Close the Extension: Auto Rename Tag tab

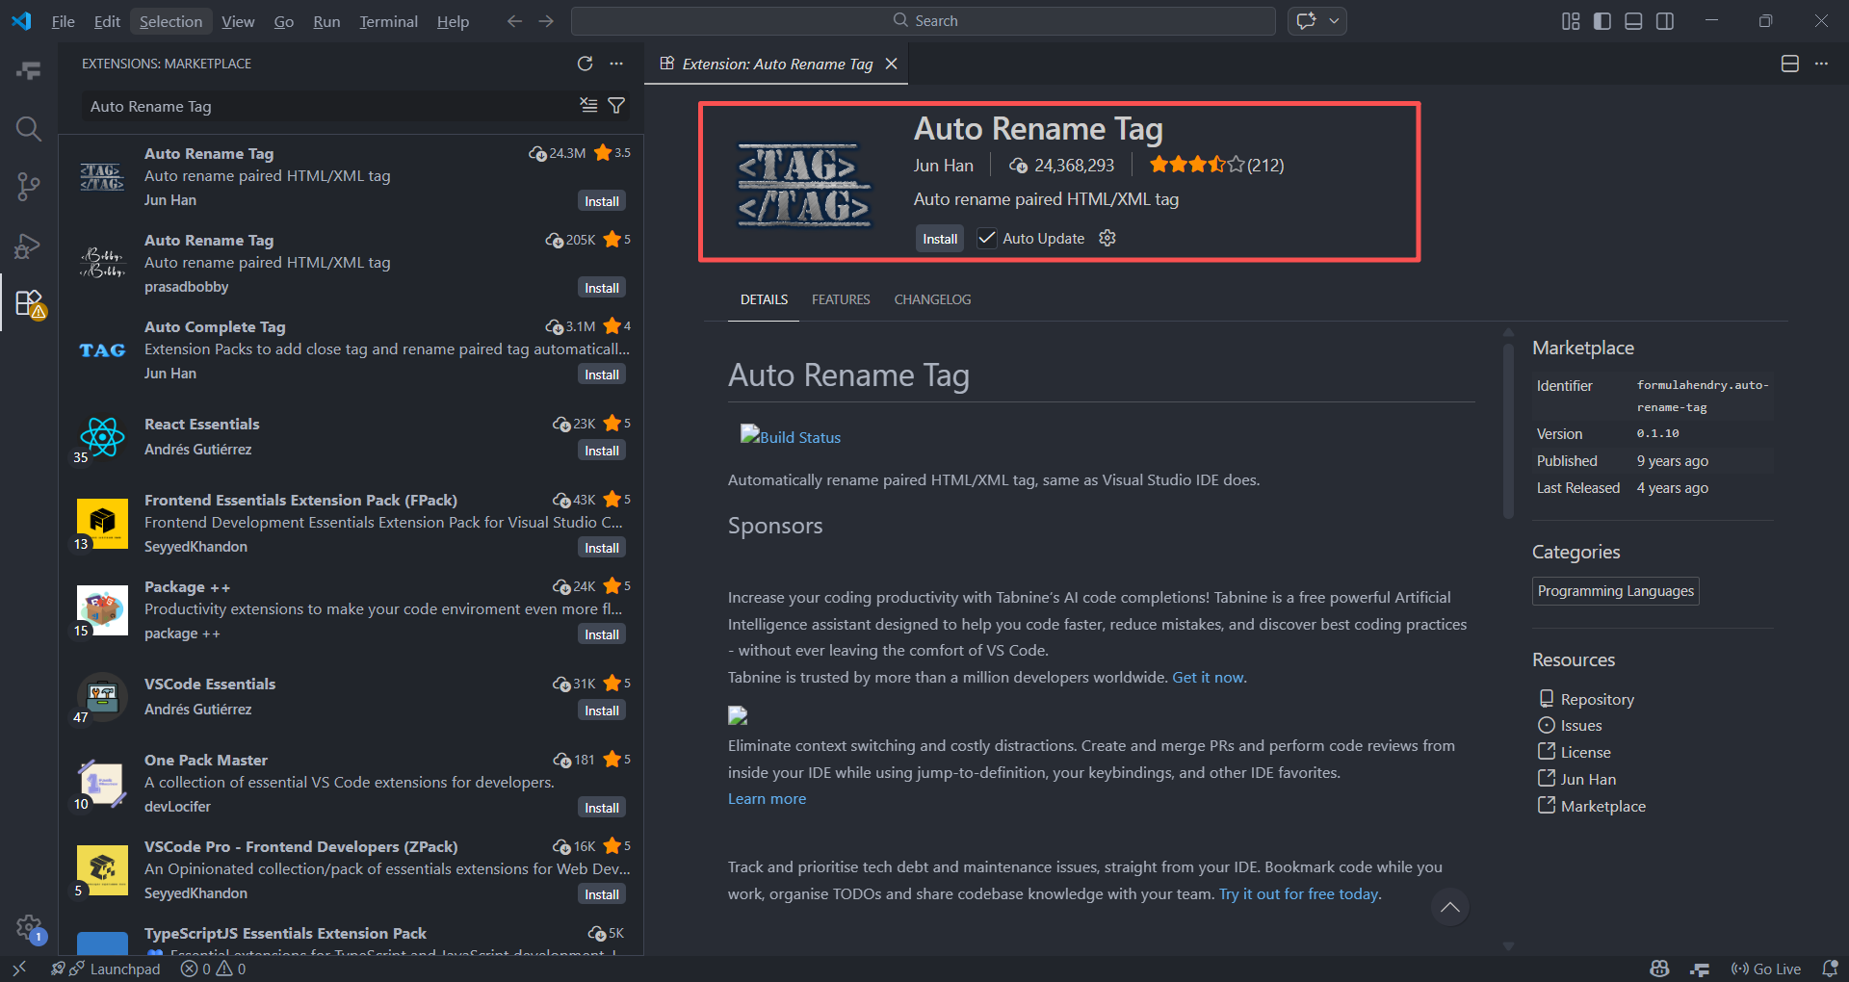(892, 64)
